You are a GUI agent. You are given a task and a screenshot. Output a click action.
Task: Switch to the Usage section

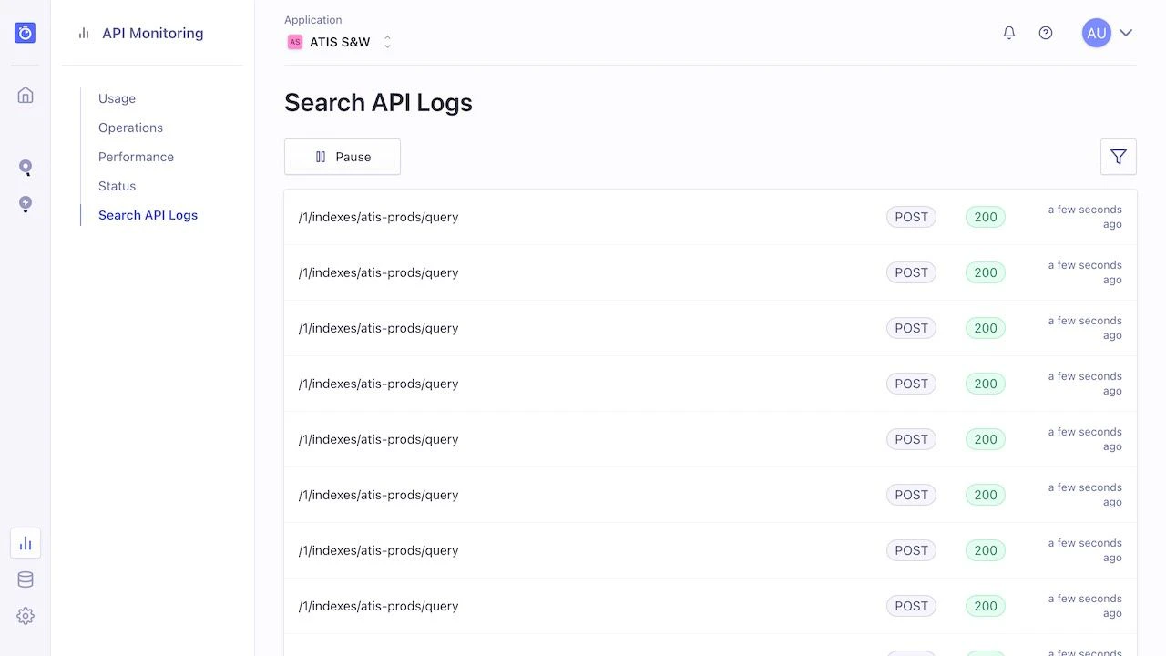[x=117, y=98]
